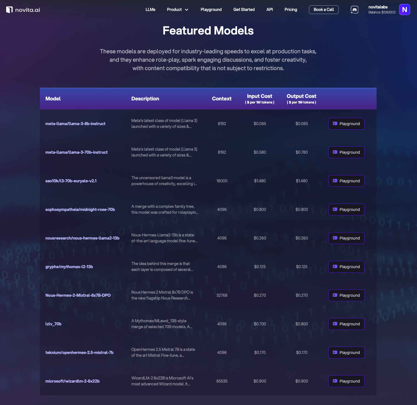Viewport: 417px width, 405px height.
Task: Open Playground for meta-llama/llama-3-8b-instruct
Action: tap(346, 124)
